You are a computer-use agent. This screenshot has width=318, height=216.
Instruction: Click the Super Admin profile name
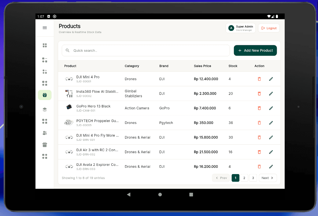click(244, 27)
